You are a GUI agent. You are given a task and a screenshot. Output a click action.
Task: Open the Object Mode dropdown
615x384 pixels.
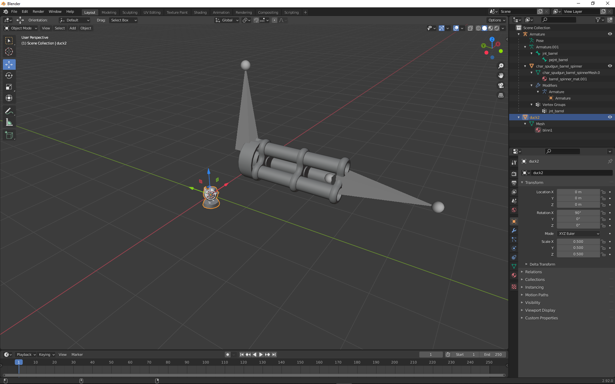(x=21, y=28)
